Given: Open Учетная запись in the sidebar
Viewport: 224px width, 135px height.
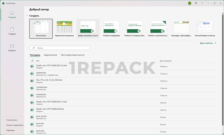Looking at the screenshot, I should (x=12, y=120).
